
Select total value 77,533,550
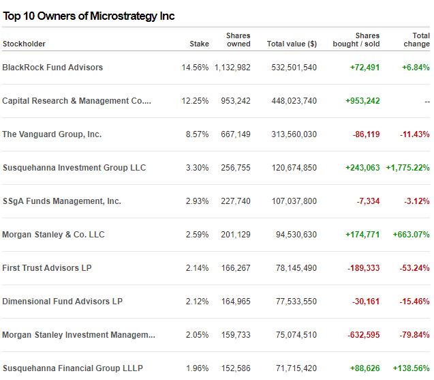coord(296,302)
